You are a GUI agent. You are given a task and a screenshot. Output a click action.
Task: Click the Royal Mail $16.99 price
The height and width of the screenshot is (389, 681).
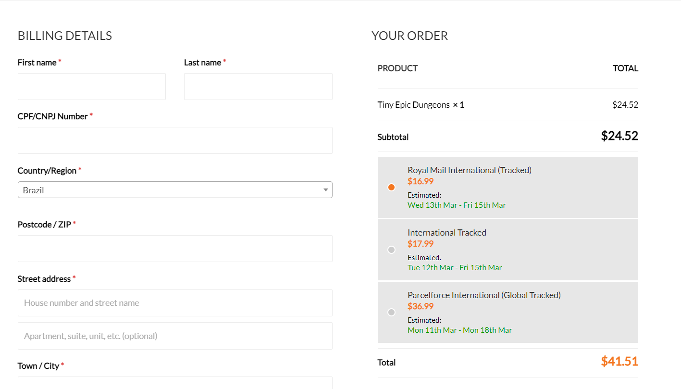tap(421, 181)
